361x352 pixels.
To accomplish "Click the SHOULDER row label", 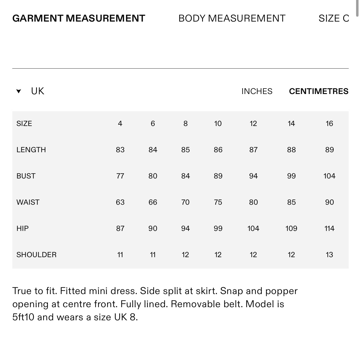I will coord(36,255).
